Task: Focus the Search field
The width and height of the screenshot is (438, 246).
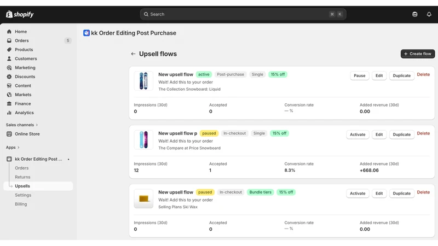Action: pyautogui.click(x=243, y=14)
